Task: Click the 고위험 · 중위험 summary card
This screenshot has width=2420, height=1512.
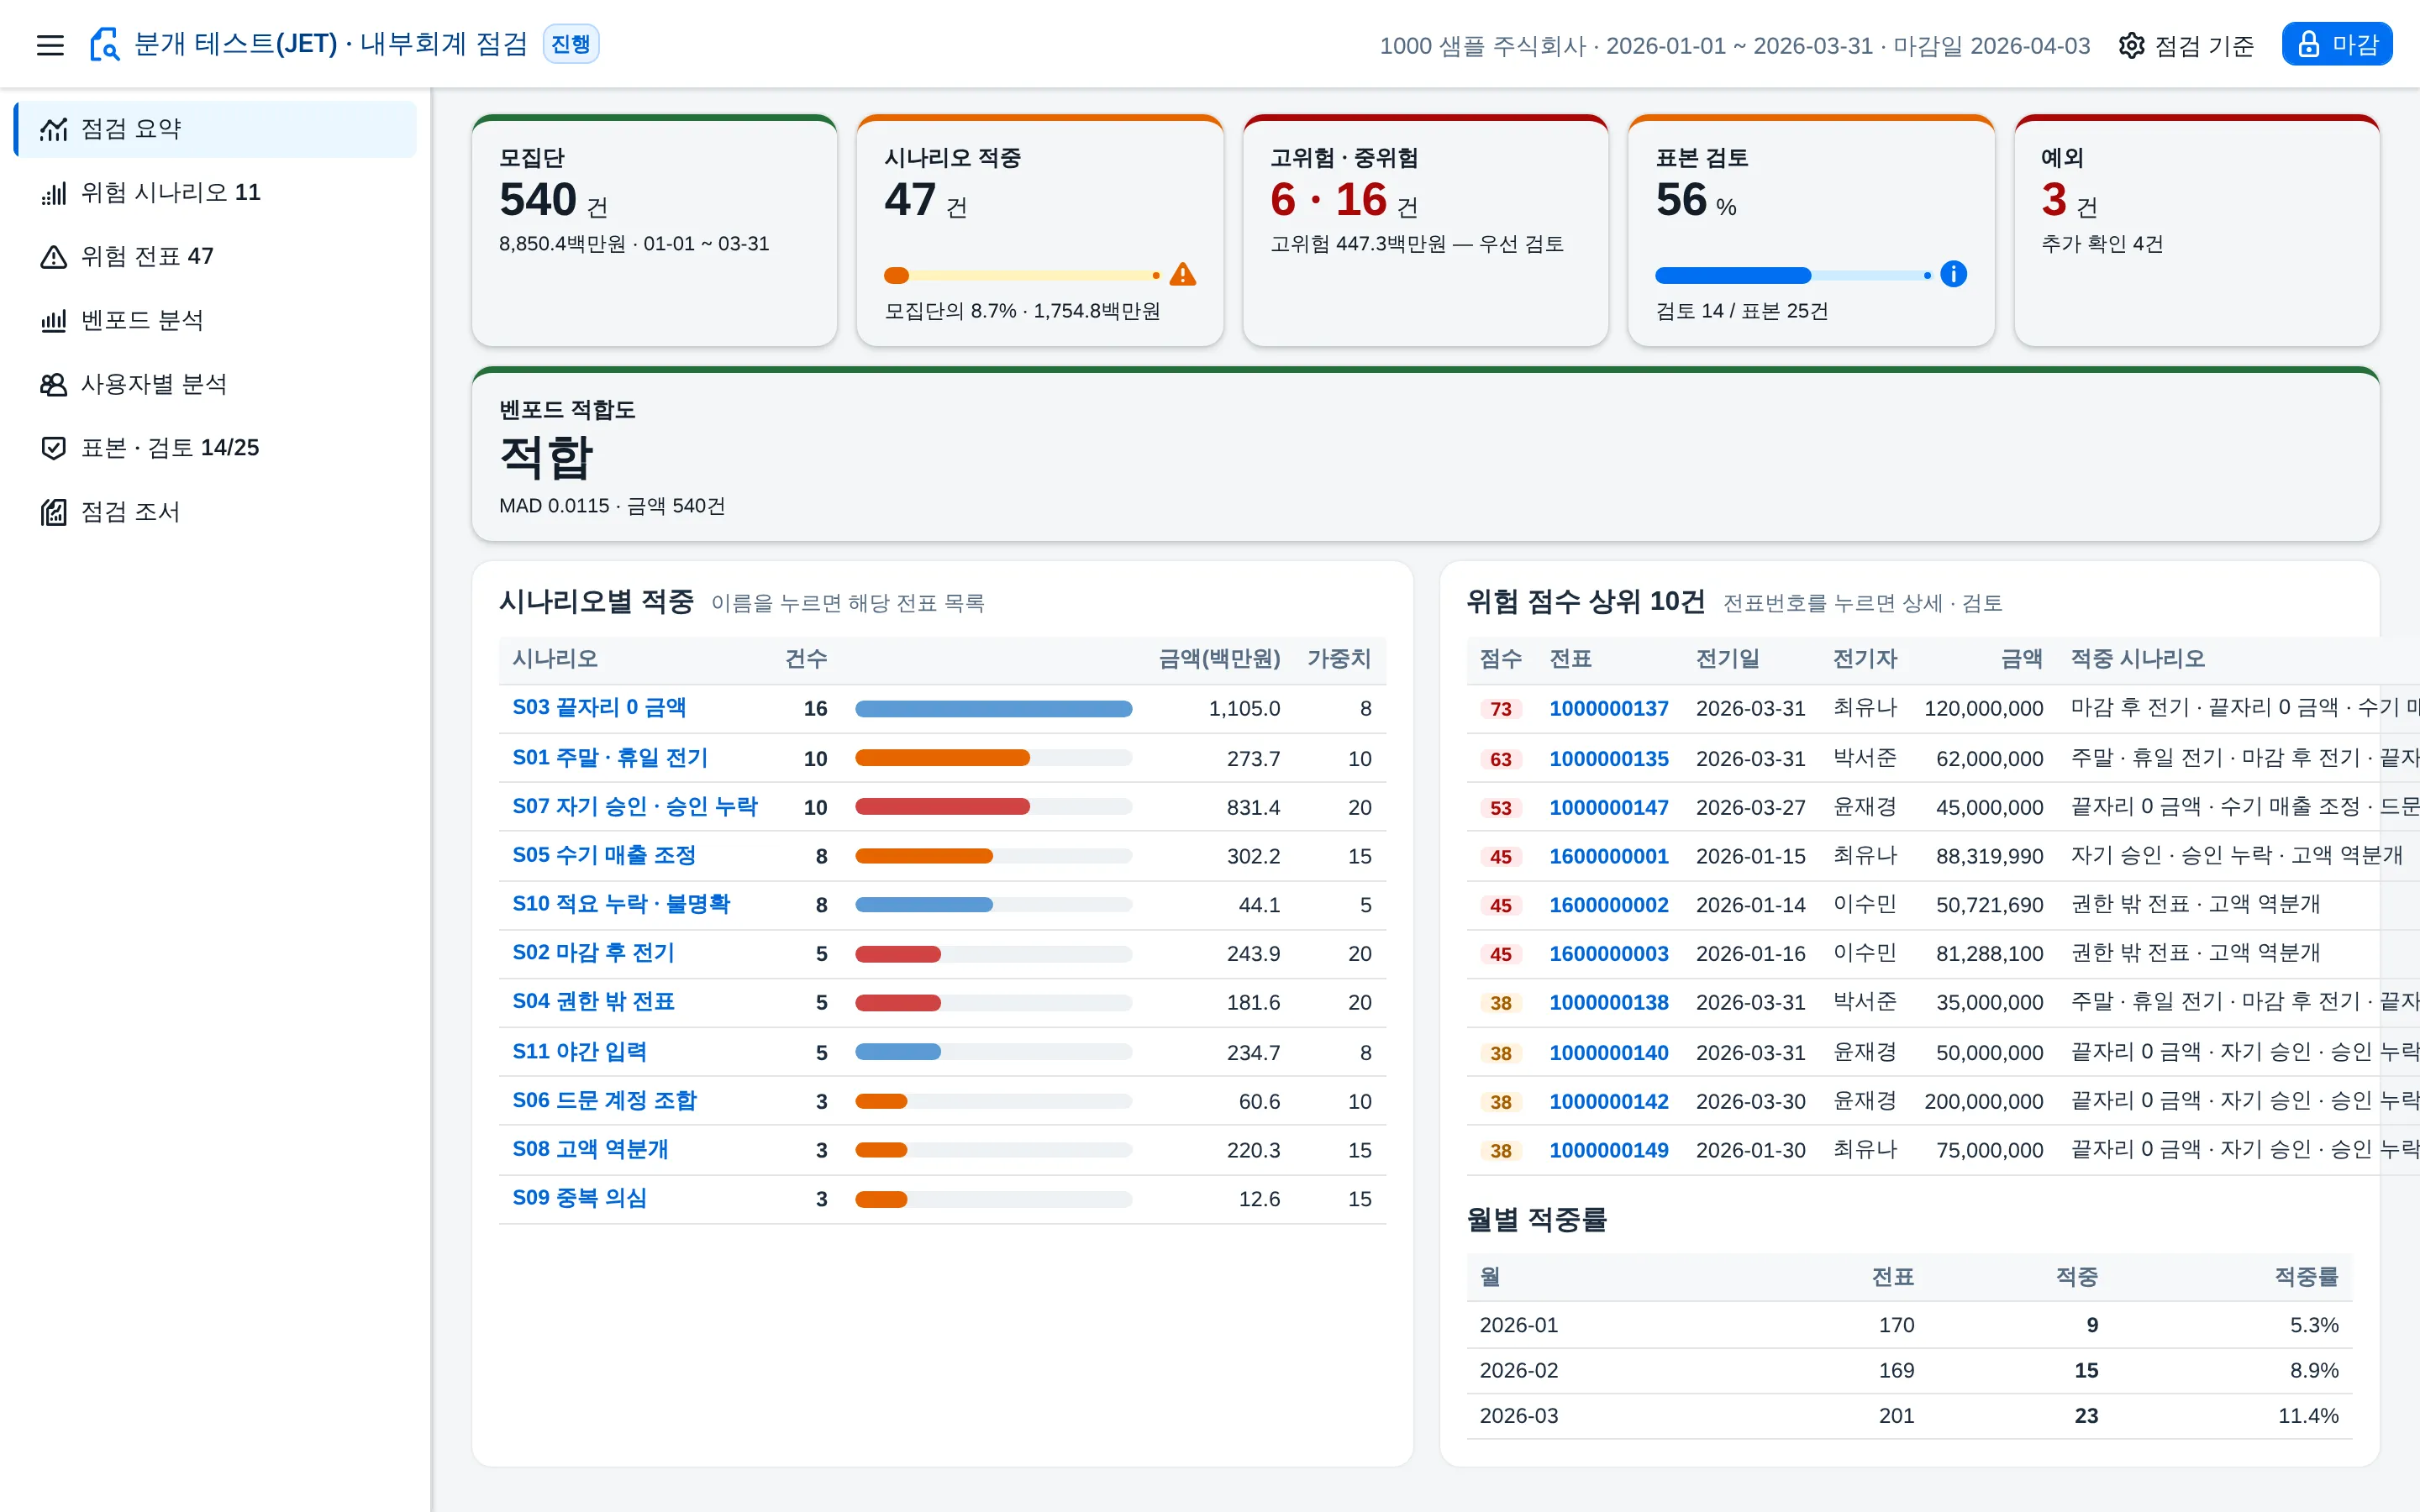Action: click(1425, 231)
